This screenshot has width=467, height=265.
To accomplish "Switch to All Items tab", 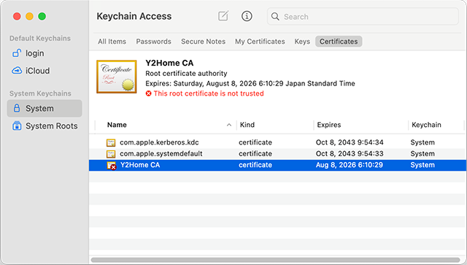I will coord(112,42).
